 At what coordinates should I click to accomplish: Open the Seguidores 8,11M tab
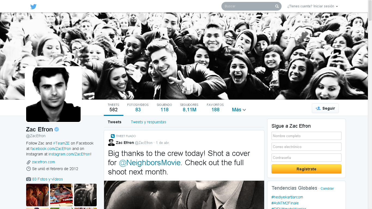pos(189,108)
